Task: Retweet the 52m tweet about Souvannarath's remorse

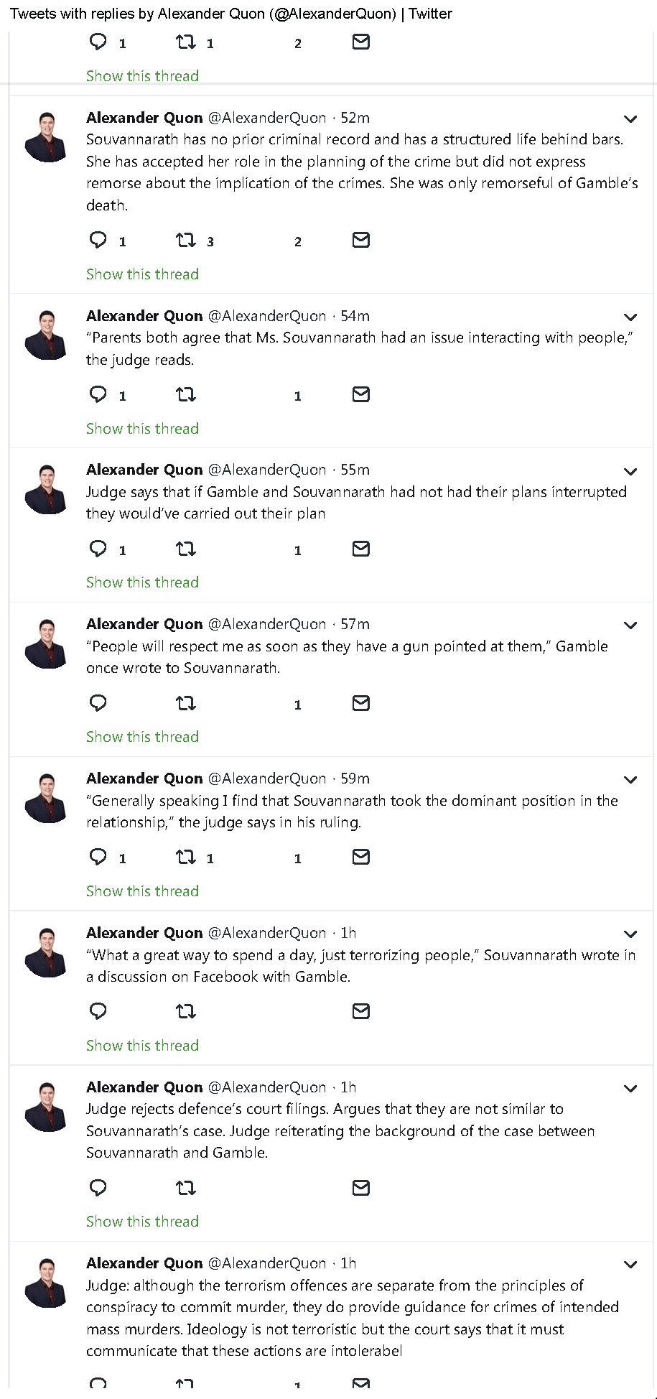Action: click(x=186, y=240)
